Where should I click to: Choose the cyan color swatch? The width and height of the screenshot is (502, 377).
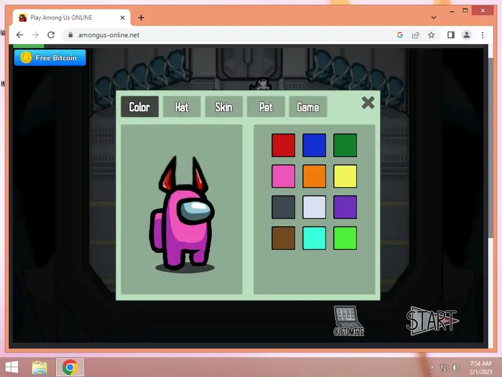[x=314, y=238]
